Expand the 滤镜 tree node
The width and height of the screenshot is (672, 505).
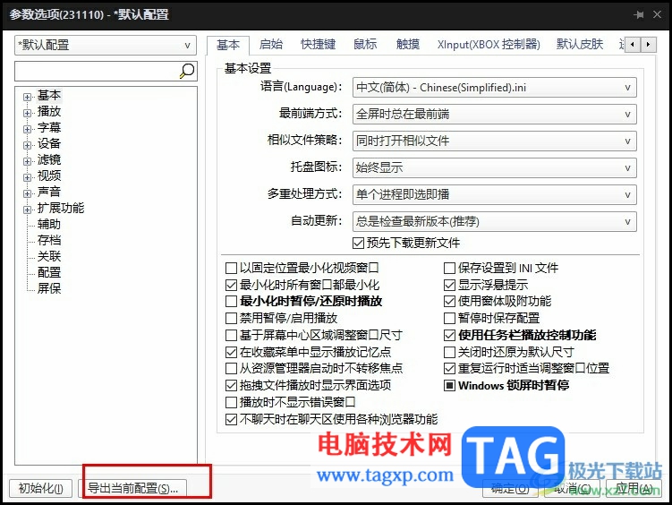click(28, 161)
